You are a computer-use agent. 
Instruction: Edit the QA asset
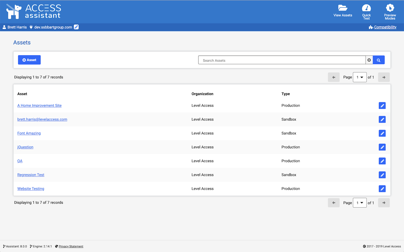click(x=382, y=161)
